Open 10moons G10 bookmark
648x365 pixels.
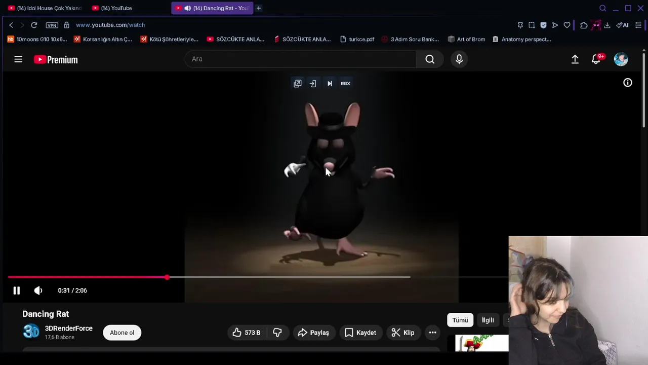point(37,39)
